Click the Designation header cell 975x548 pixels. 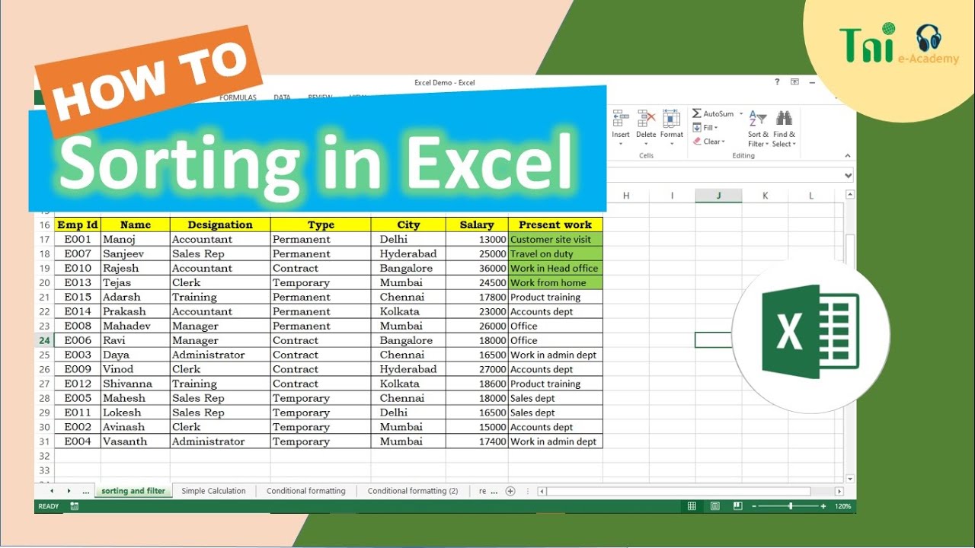[220, 225]
